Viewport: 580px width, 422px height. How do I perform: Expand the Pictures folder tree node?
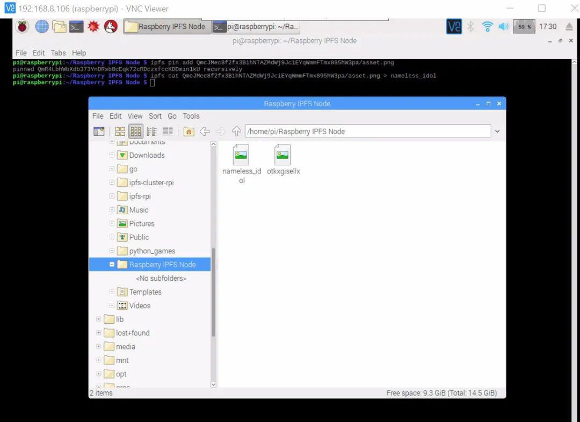tap(112, 223)
